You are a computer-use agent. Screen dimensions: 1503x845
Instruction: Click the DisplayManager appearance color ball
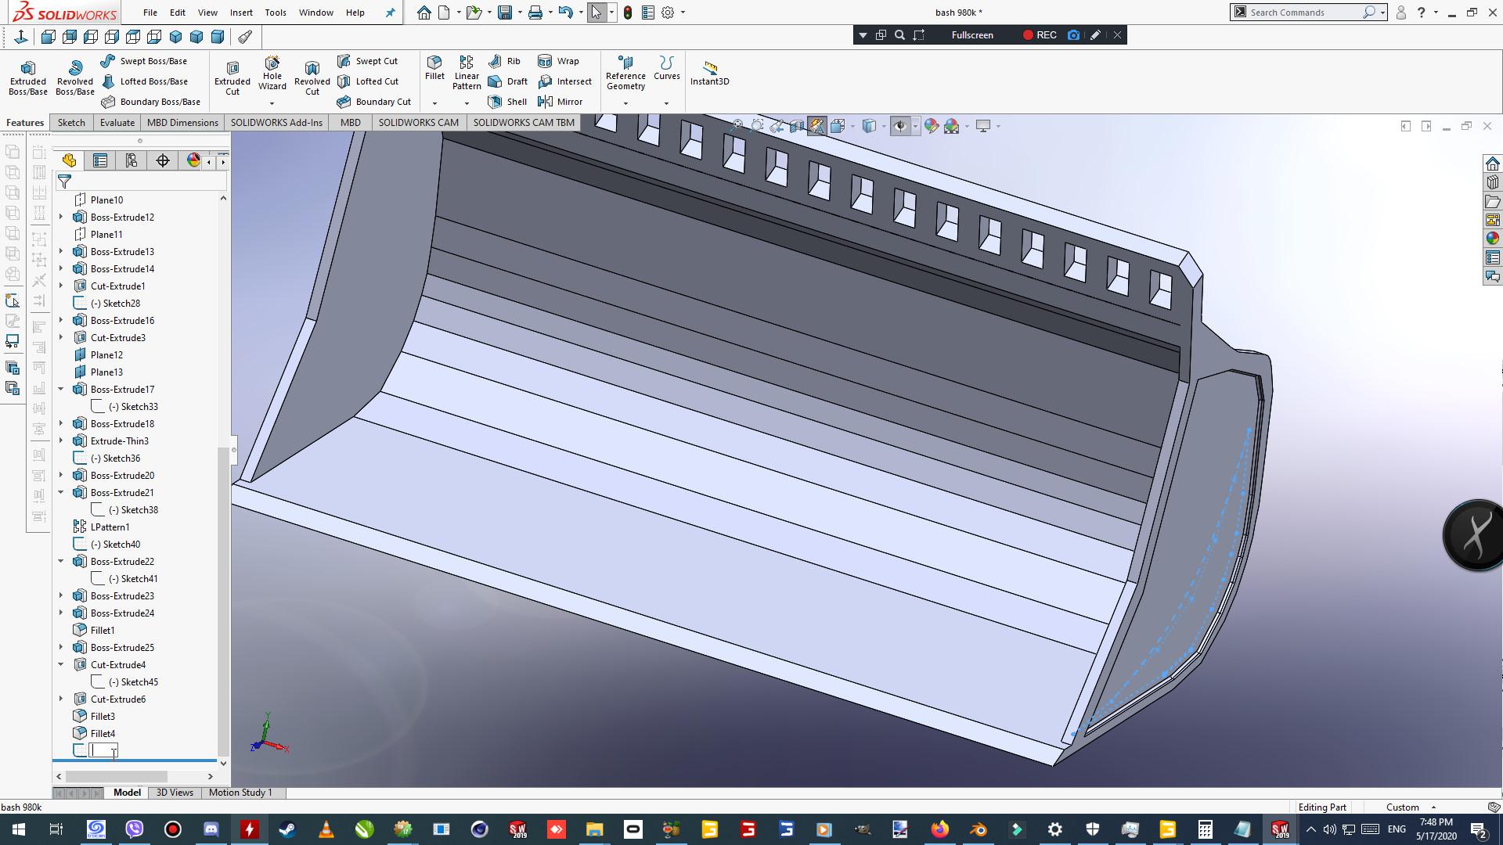click(x=193, y=160)
